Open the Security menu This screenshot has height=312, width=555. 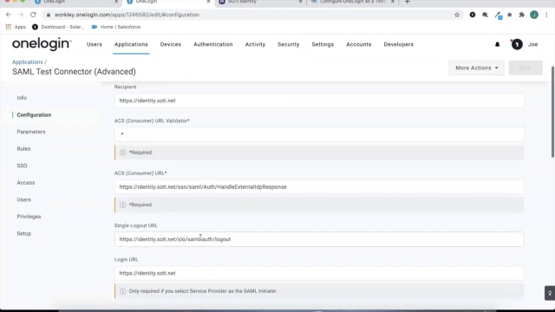click(x=289, y=44)
